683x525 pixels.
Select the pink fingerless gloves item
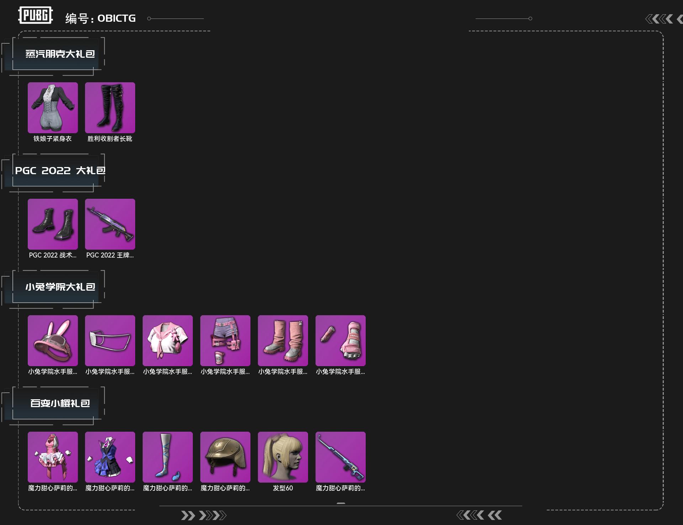coord(340,341)
